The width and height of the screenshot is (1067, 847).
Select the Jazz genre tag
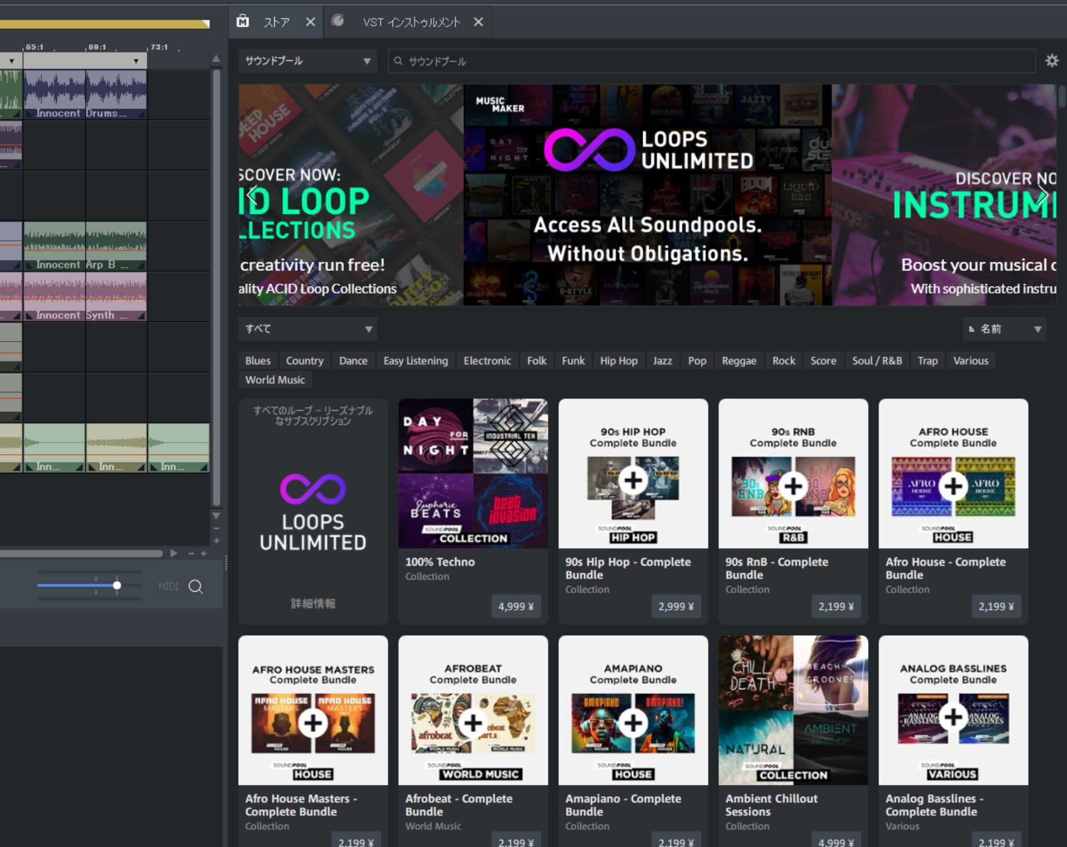click(x=662, y=361)
